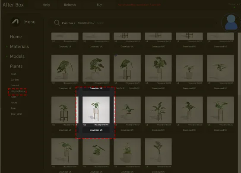This screenshot has height=173, width=241.
Task: Click Download UE under Houseplants029
Action: tap(189, 130)
